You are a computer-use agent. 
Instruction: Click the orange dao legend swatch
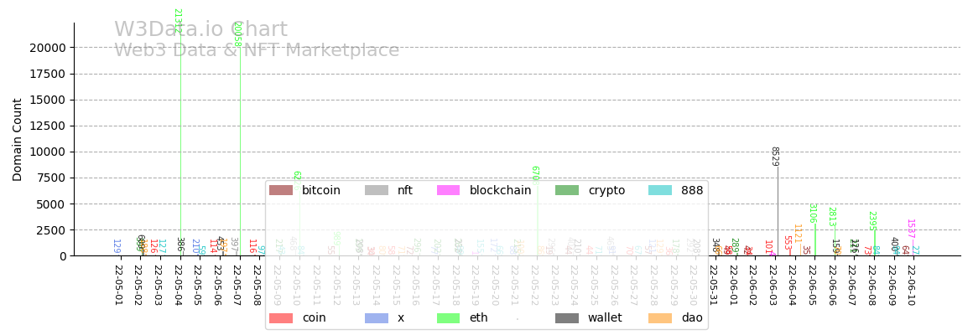pyautogui.click(x=660, y=318)
